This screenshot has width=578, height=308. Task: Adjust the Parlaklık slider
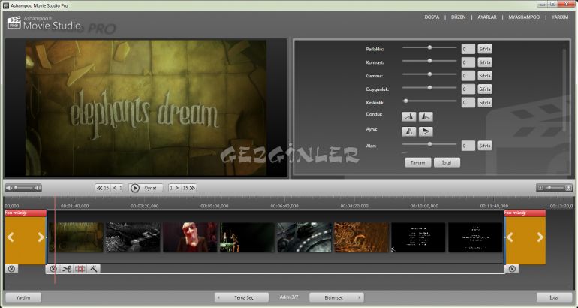429,47
